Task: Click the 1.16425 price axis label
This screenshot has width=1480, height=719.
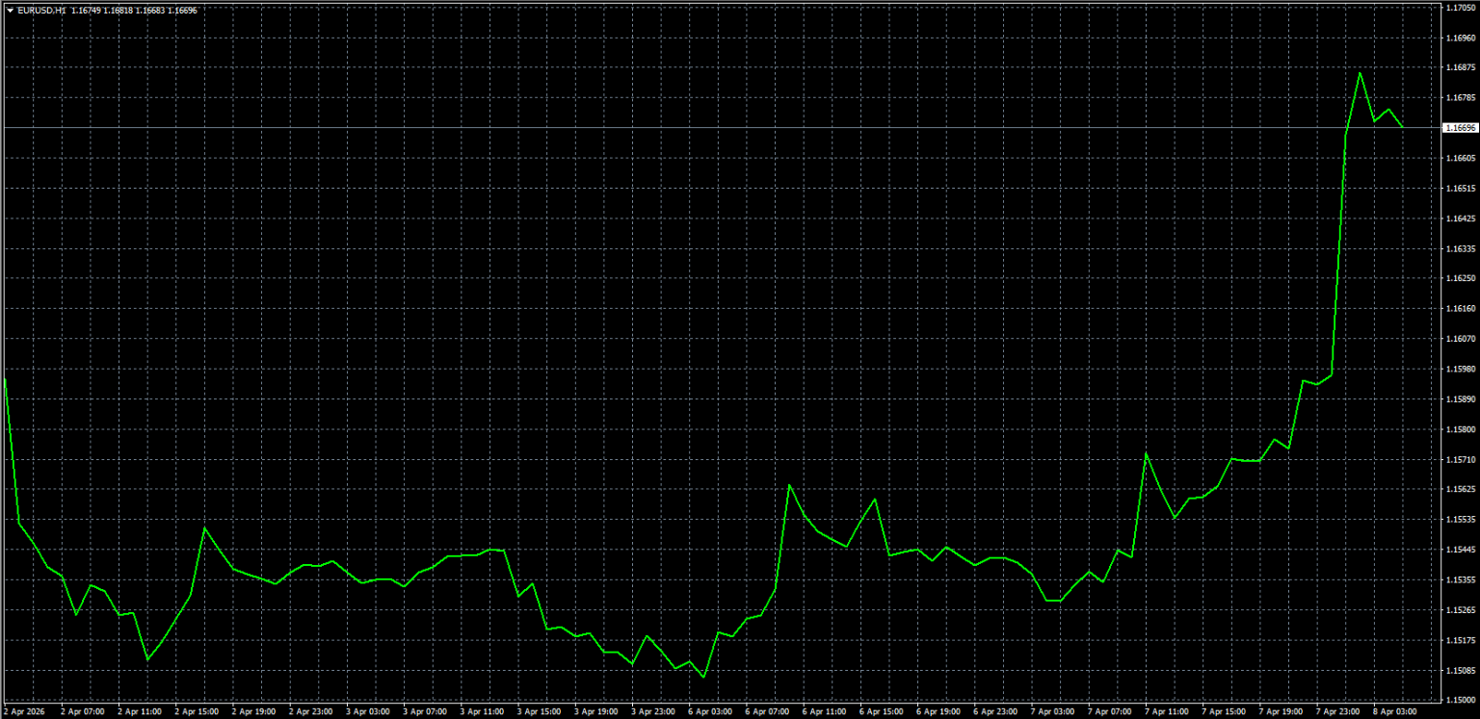Action: [1461, 218]
